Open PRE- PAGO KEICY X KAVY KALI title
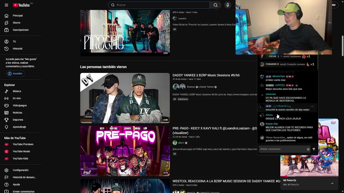The width and height of the screenshot is (344, 193). [x=215, y=131]
